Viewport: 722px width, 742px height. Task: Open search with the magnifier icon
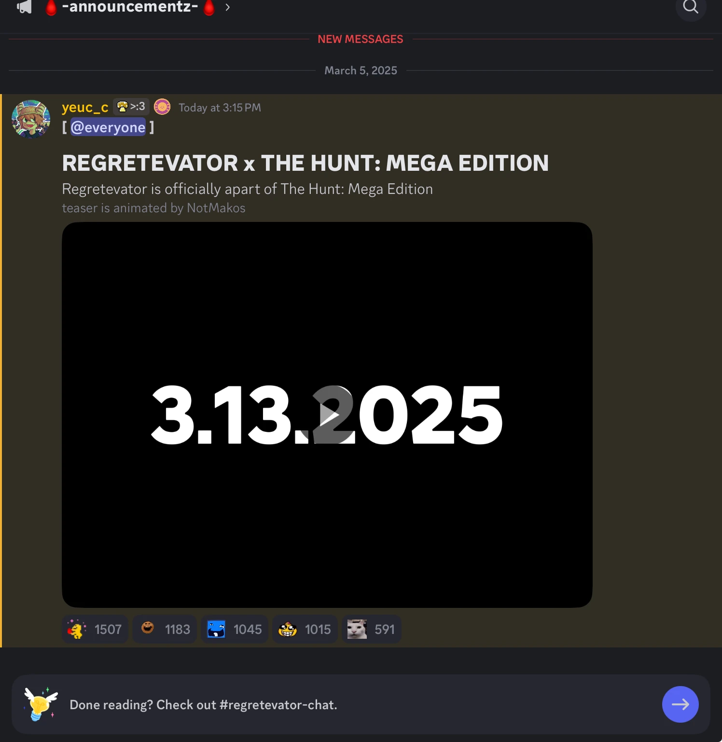click(691, 7)
